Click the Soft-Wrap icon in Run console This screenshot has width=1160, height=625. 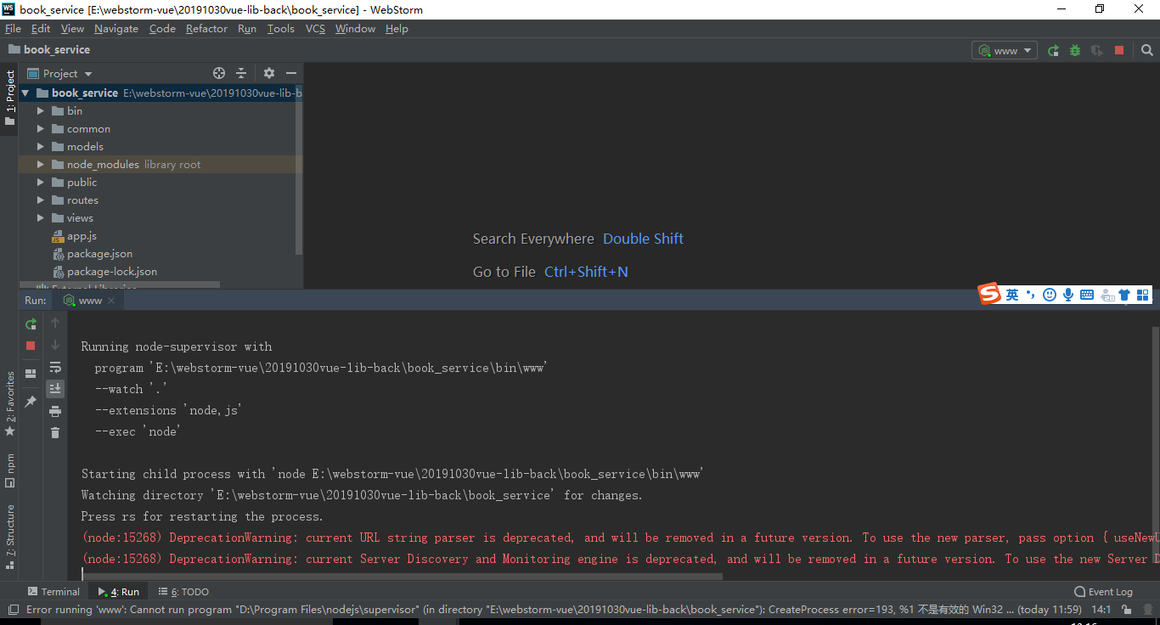pyautogui.click(x=55, y=367)
